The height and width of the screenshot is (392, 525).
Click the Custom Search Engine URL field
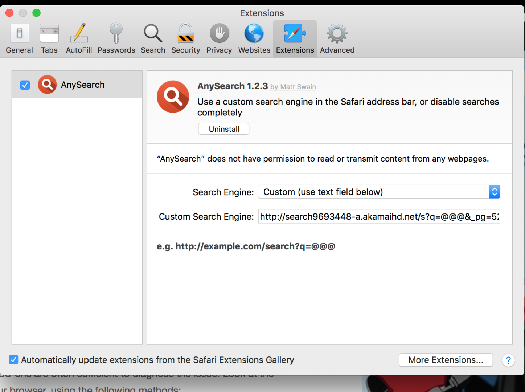(379, 216)
